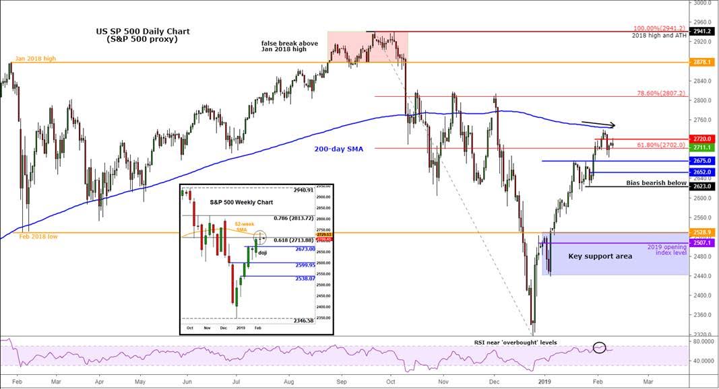Click the 'Jun' label on time axis
Image resolution: width=719 pixels, height=389 pixels.
[187, 381]
